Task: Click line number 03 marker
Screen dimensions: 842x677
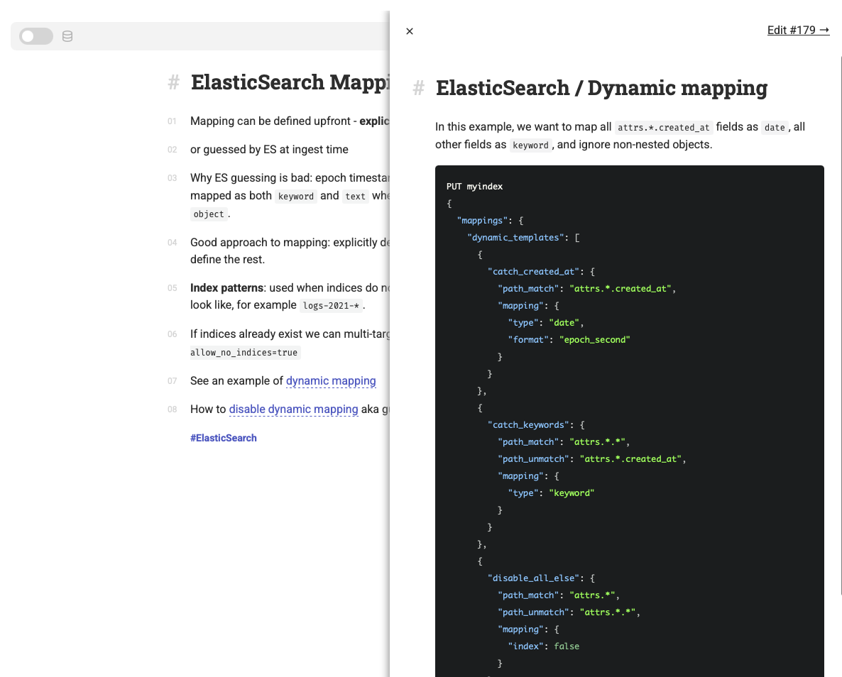Action: click(173, 178)
